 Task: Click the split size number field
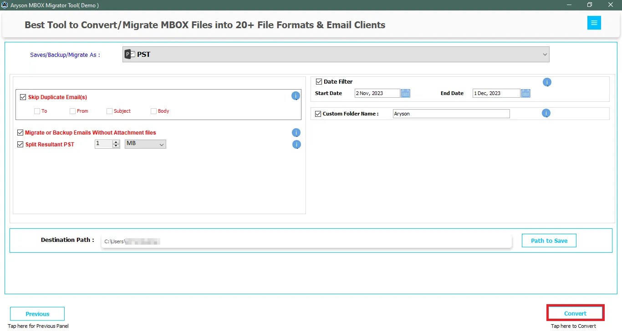click(x=104, y=144)
